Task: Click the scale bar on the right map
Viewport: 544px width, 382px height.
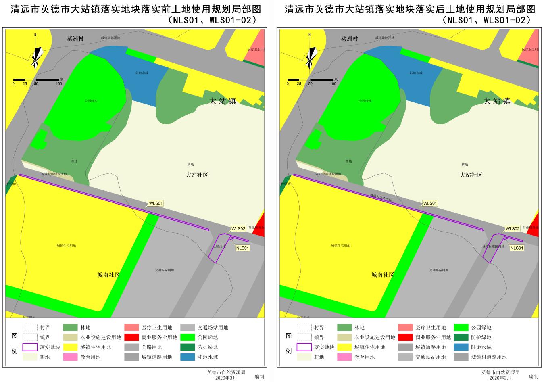Action: pos(311,80)
